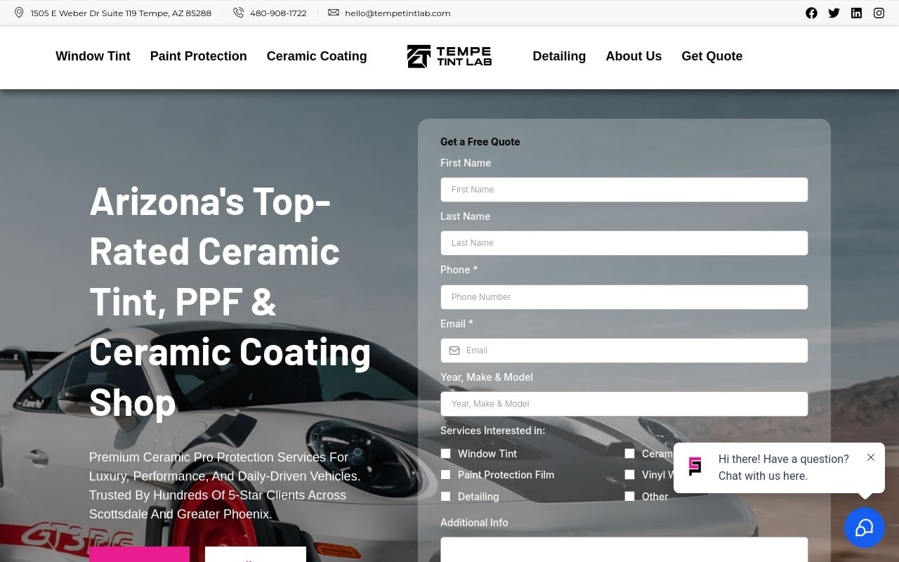
Task: Focus the First Name input
Action: 624,190
